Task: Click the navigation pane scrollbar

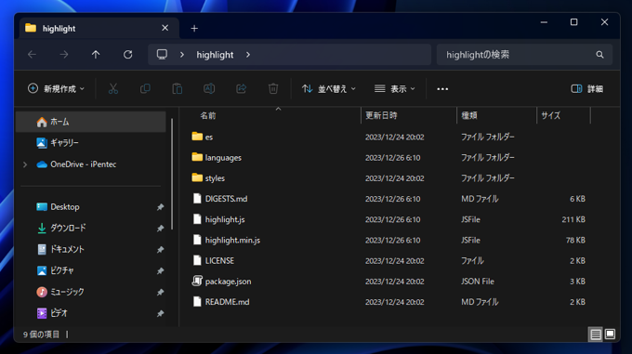Action: click(172, 174)
